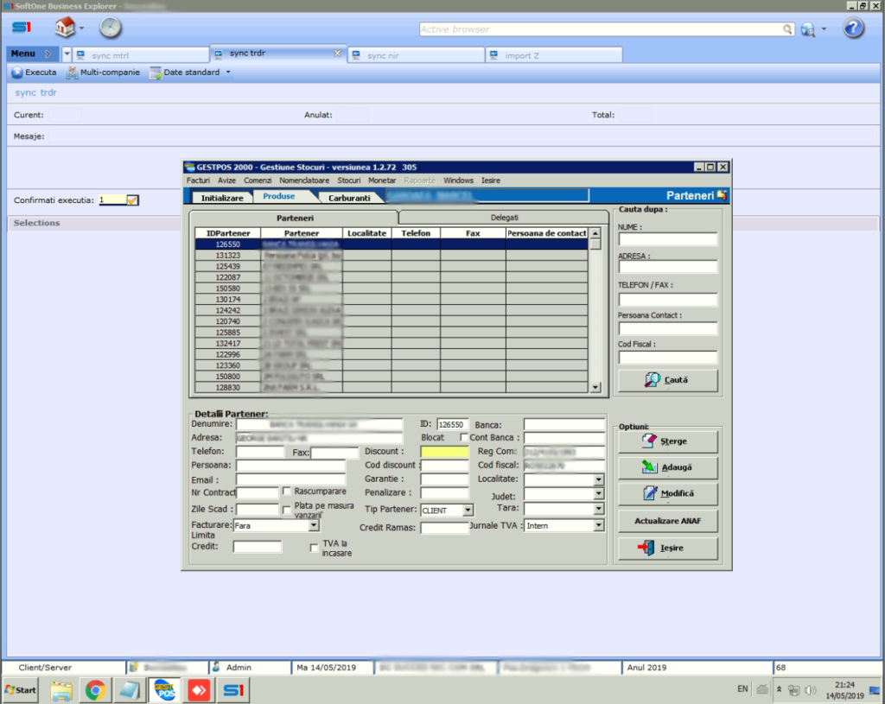Click the Iesire exit button
Screen dimensions: 885x704
point(668,548)
